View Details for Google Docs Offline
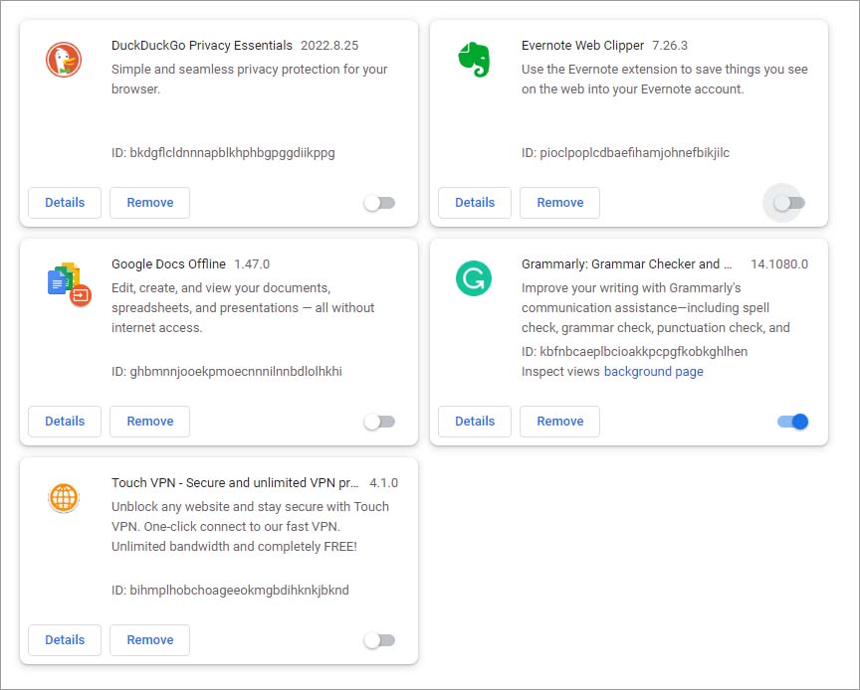 tap(65, 422)
